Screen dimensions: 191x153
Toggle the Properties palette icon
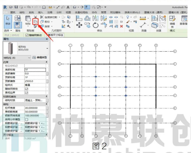click(18, 25)
